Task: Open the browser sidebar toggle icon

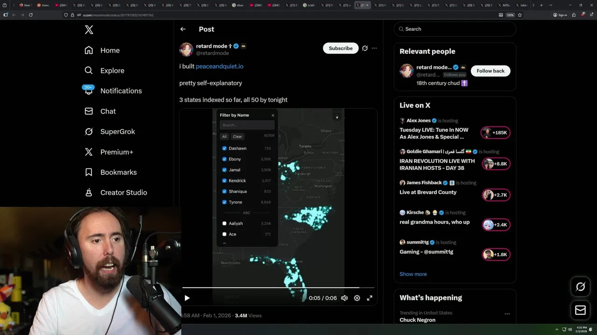Action: click(x=6, y=15)
